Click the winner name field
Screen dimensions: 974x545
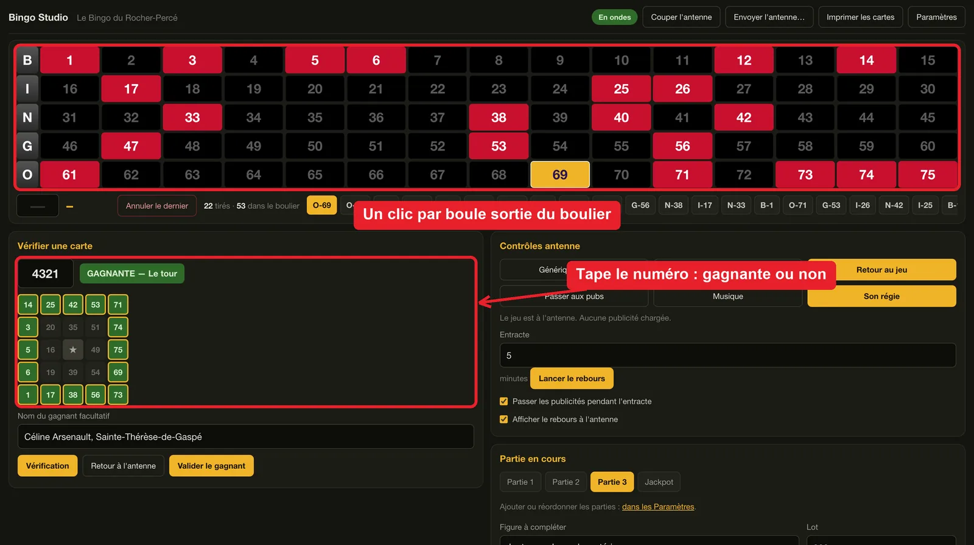[x=246, y=437]
